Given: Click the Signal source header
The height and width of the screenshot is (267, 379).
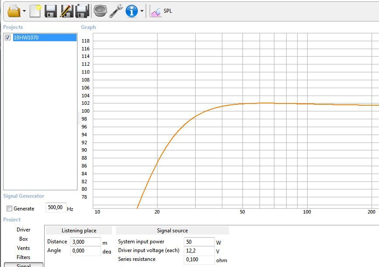Looking at the screenshot, I should [172, 231].
